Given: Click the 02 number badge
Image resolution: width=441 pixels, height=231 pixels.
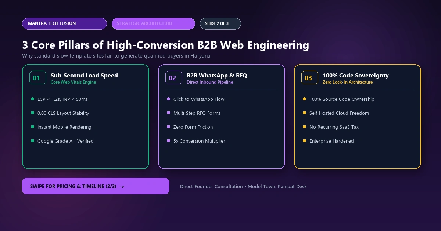Looking at the screenshot, I should point(173,78).
